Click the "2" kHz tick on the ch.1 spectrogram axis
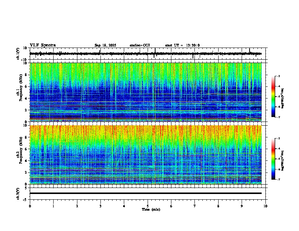 [26, 110]
